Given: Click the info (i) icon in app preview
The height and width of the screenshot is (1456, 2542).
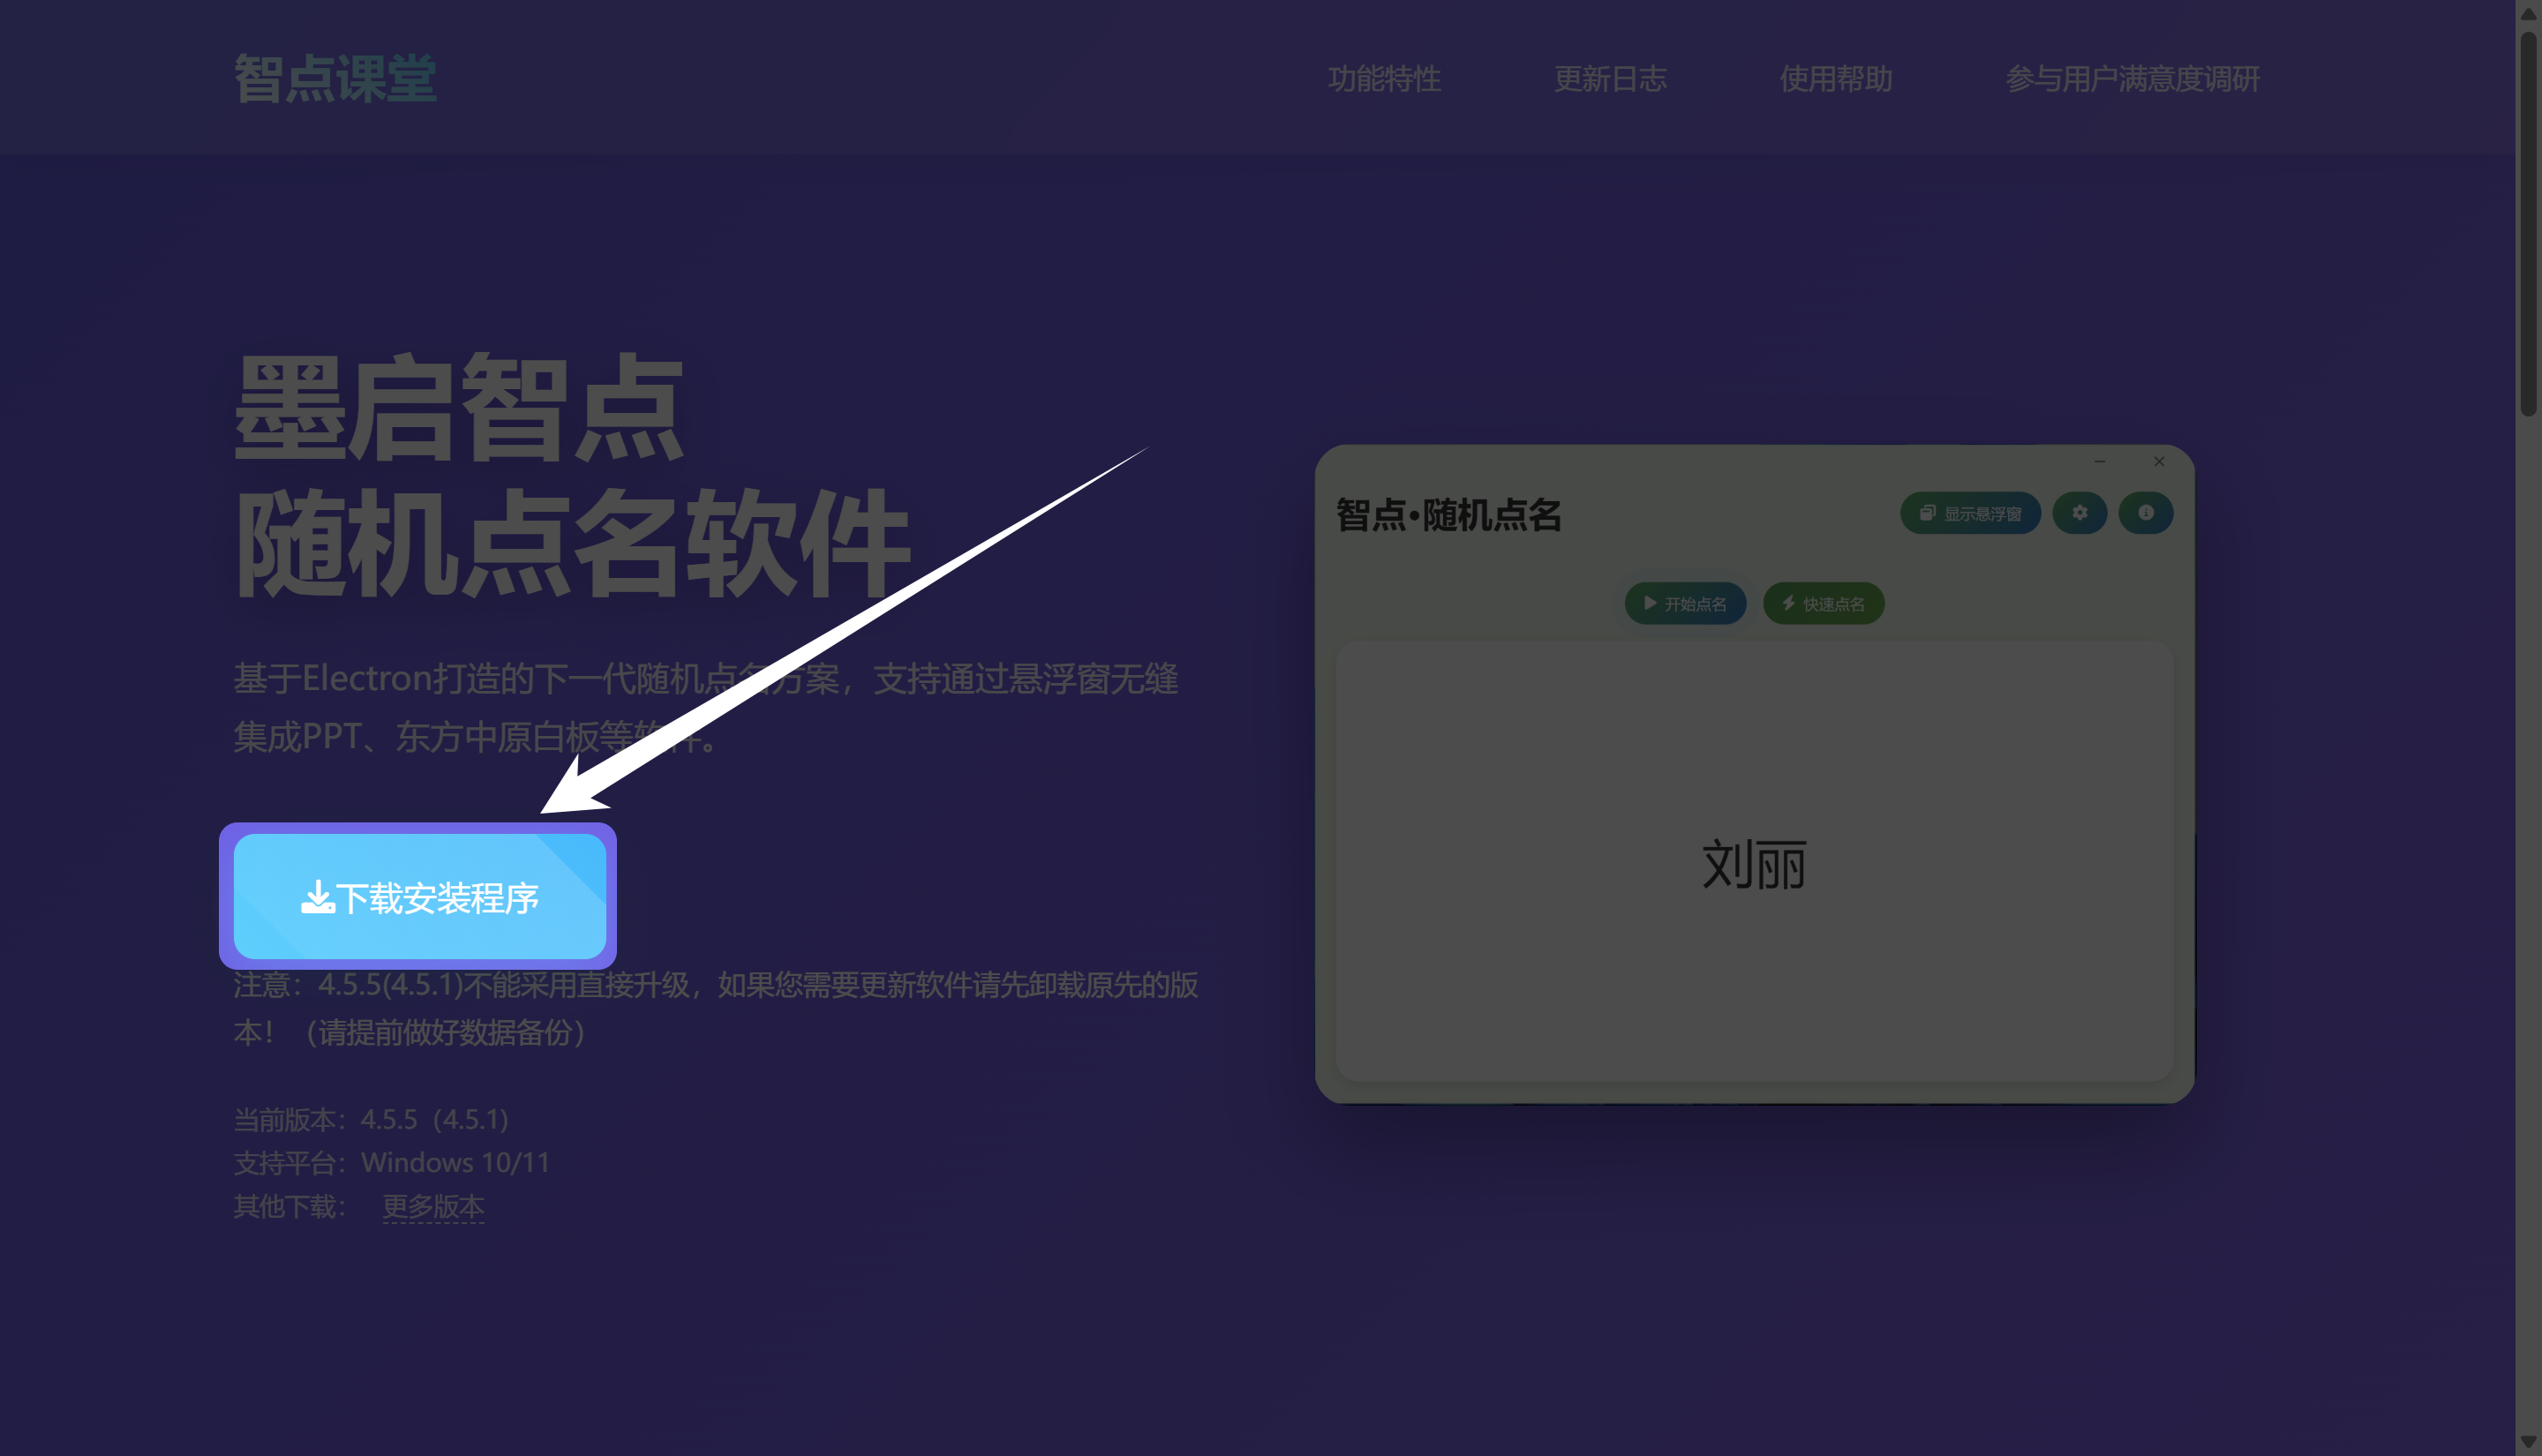Looking at the screenshot, I should pyautogui.click(x=2146, y=513).
